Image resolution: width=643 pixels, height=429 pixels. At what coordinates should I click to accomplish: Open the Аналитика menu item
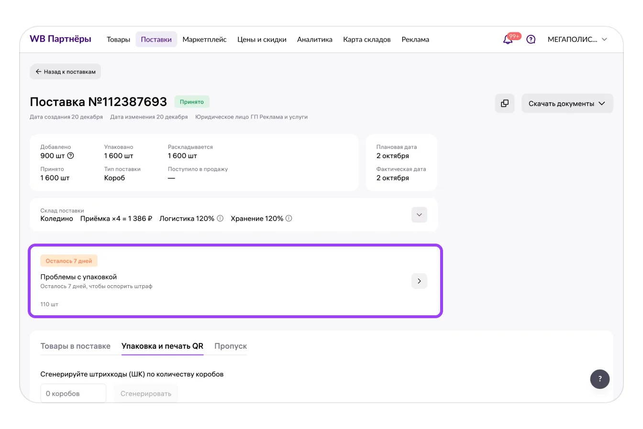coord(314,40)
